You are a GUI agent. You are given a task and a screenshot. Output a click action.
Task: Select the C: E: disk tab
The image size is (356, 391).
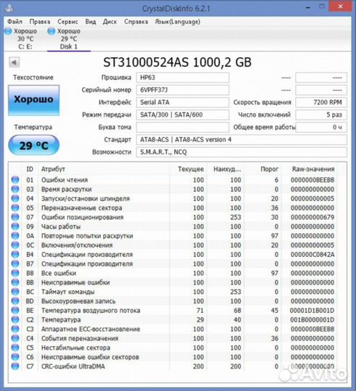(x=22, y=38)
